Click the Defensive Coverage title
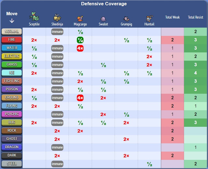This screenshot has width=208, height=169. coord(104,4)
